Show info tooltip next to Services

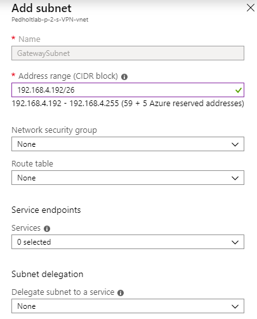coord(47,229)
